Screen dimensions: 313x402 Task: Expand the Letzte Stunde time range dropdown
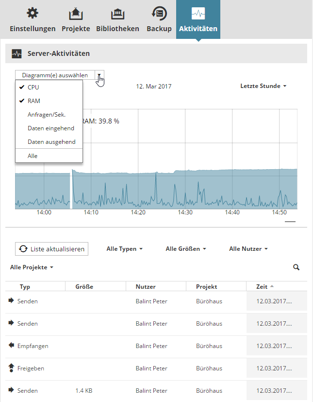264,86
